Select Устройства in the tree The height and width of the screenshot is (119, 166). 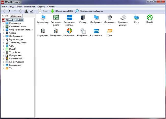(x=15, y=52)
